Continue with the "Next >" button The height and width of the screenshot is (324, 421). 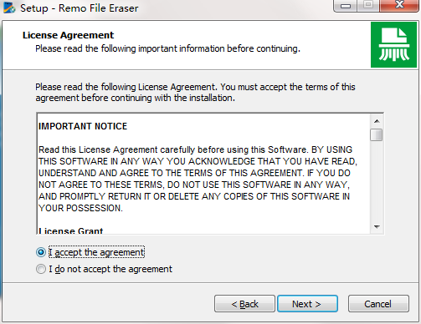[307, 304]
